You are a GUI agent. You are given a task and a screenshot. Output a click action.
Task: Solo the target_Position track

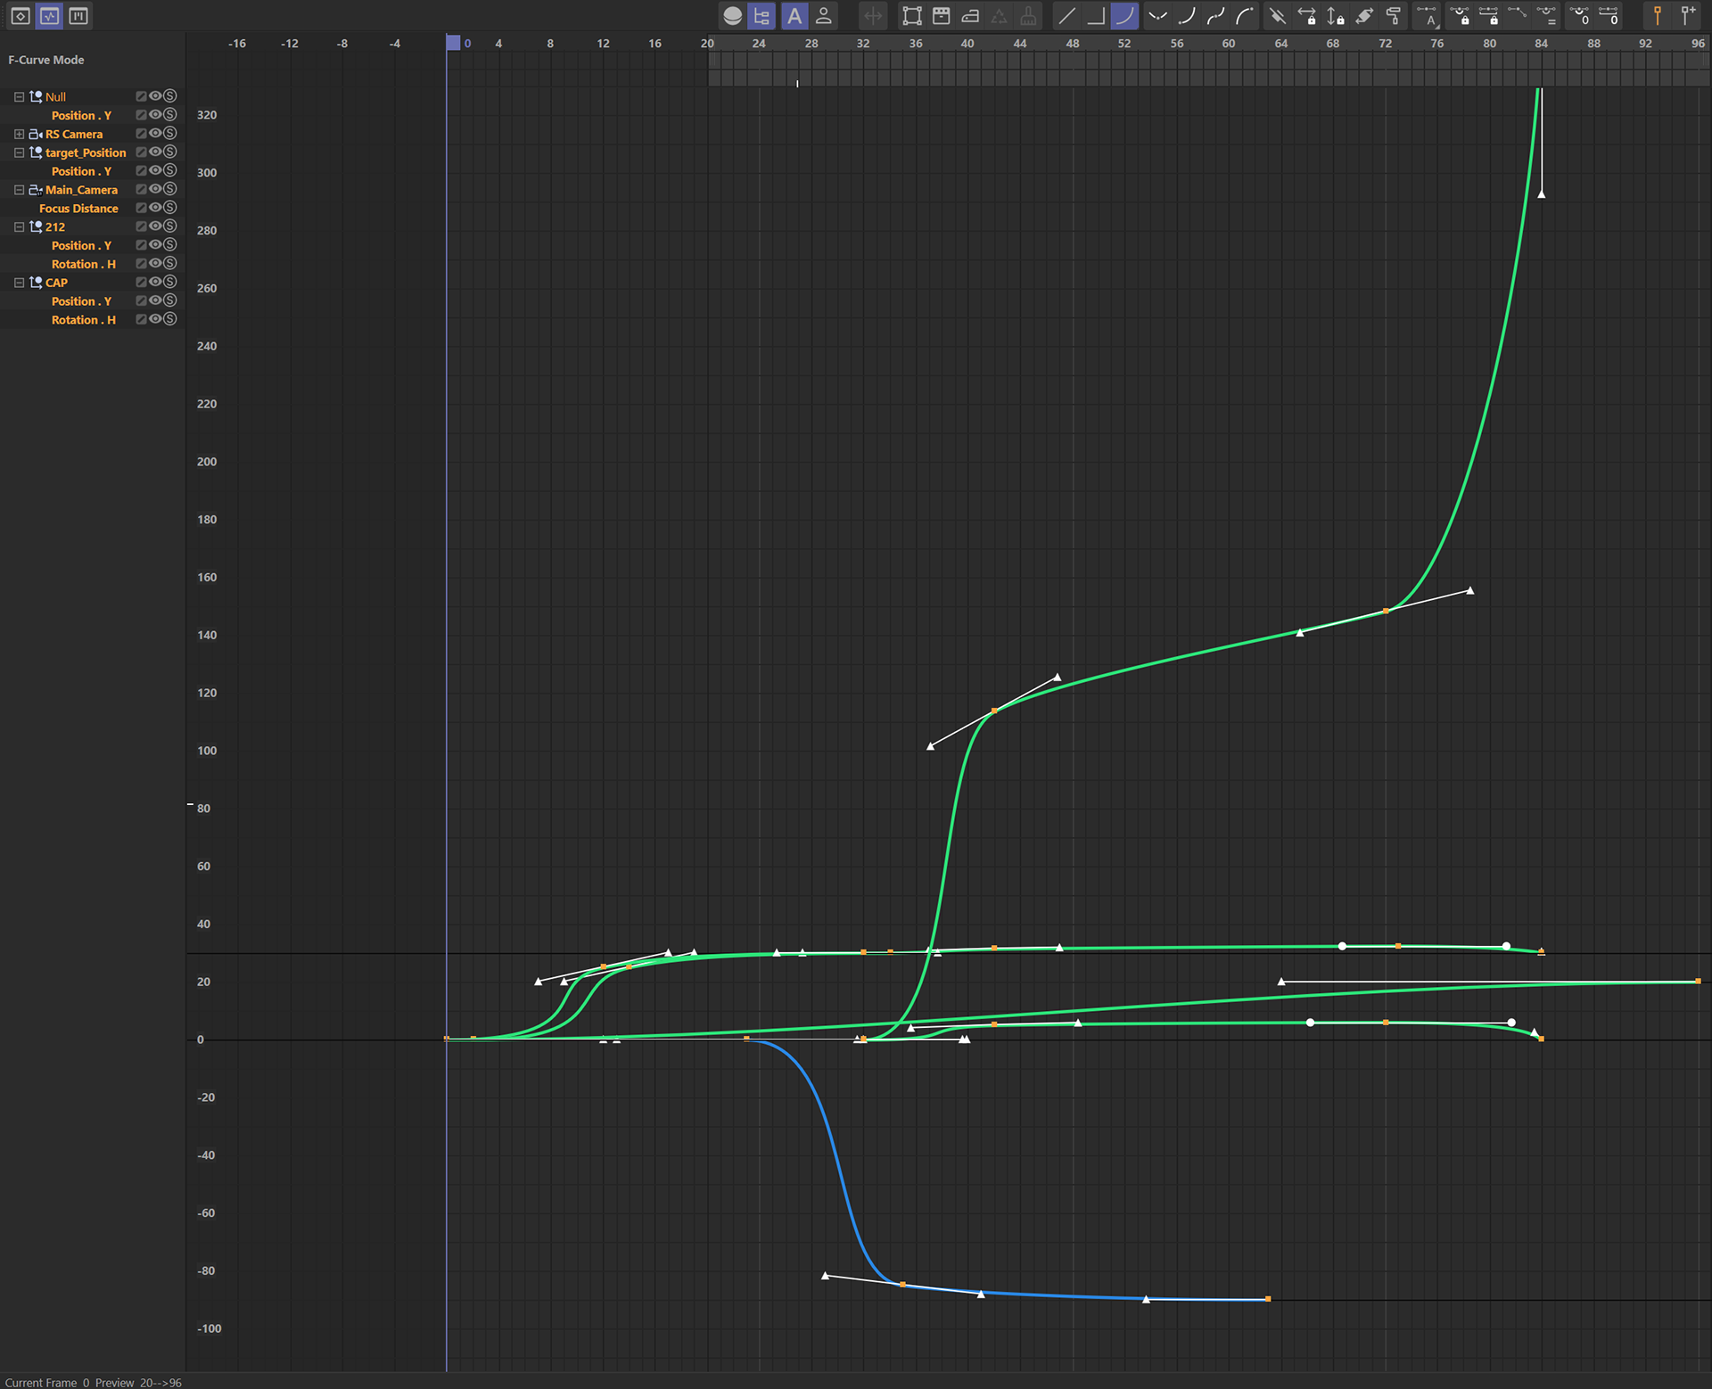[170, 152]
